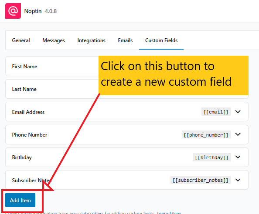
Task: Click the [[email]] merge tag
Action: pos(216,112)
